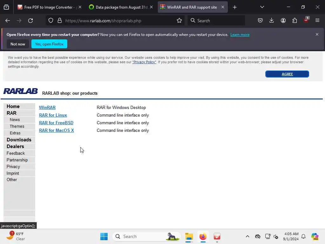The image size is (325, 244).
Task: Click the muted volume tray icon
Action: (x=276, y=236)
